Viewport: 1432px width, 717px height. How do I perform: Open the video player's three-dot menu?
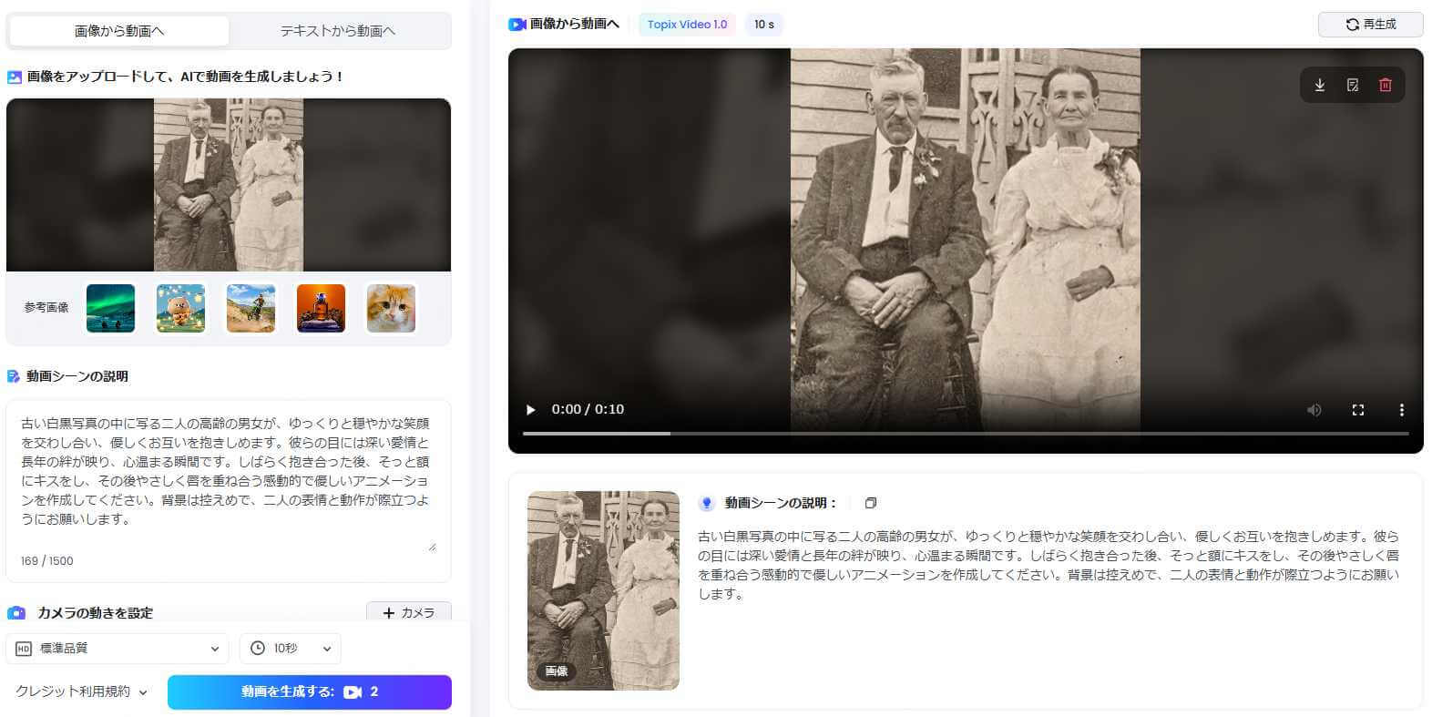(x=1401, y=410)
